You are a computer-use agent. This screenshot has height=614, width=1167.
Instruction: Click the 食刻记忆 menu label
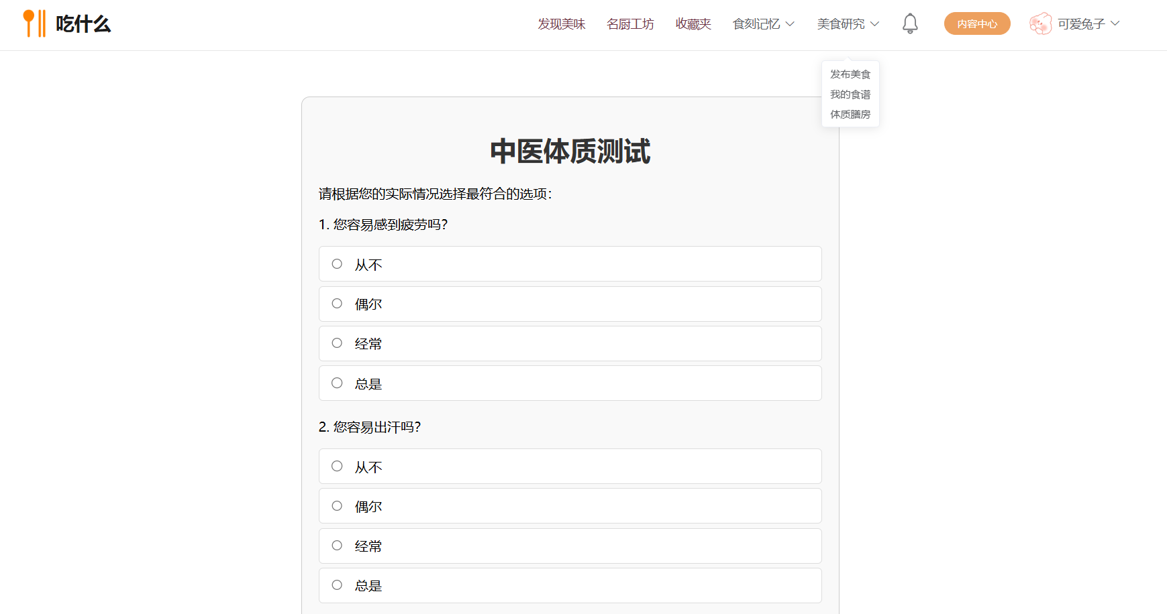(756, 24)
